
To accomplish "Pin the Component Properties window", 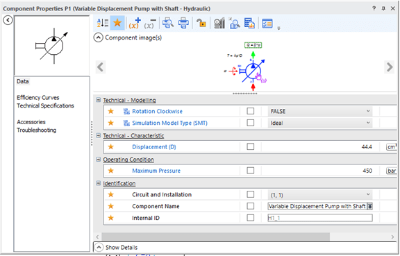I will [383, 8].
